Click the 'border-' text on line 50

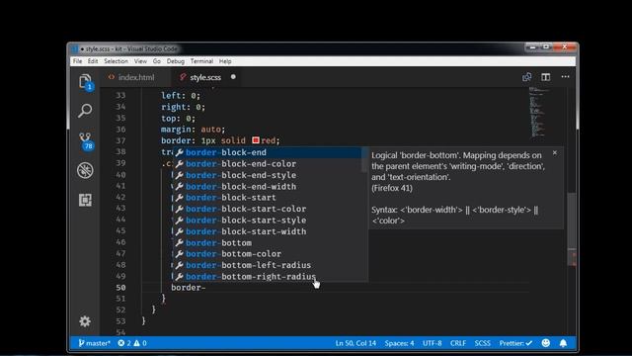[189, 288]
